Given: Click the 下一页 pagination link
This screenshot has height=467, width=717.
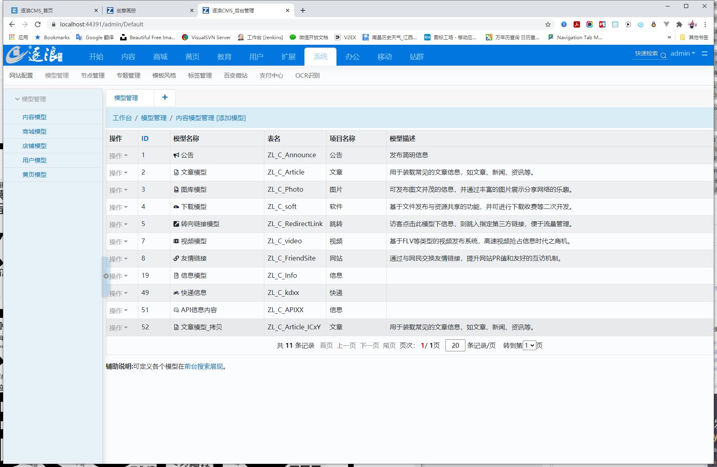Looking at the screenshot, I should (x=369, y=345).
